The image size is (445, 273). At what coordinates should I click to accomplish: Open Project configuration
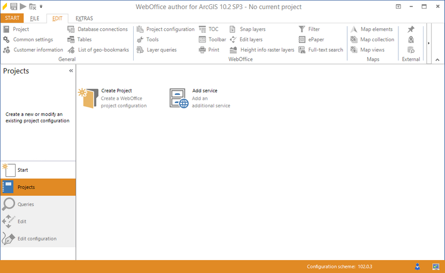coord(165,29)
